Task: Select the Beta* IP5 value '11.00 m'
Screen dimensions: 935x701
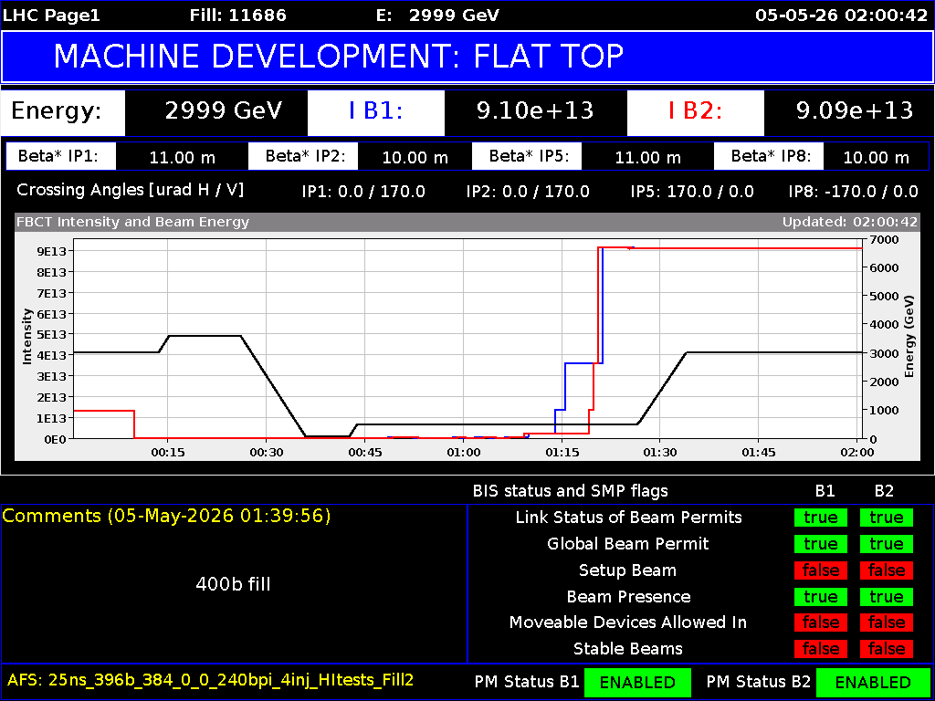Action: tap(647, 157)
